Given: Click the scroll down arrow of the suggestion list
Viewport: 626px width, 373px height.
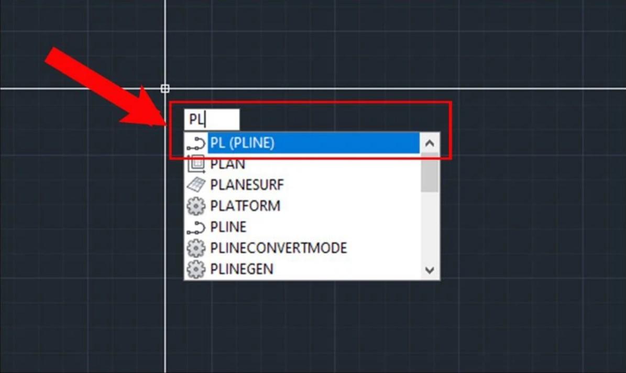Looking at the screenshot, I should pos(430,270).
